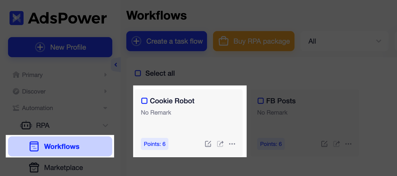This screenshot has width=397, height=176.
Task: Open more options for Cookie Robot
Action: click(x=232, y=144)
